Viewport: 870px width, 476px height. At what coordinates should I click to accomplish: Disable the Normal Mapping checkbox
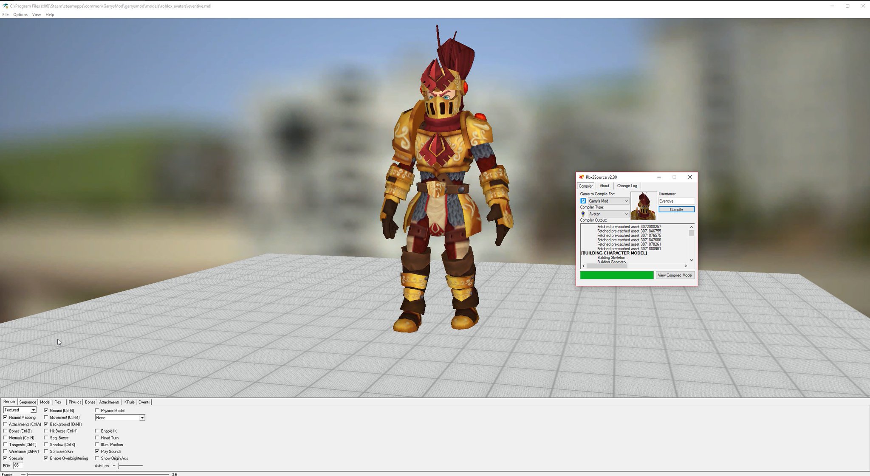coord(5,417)
